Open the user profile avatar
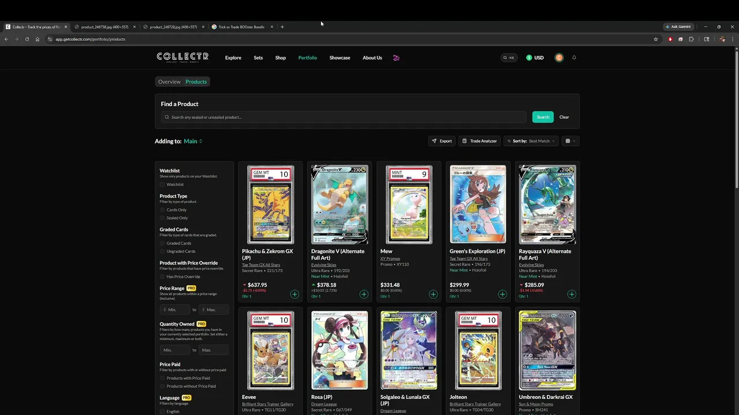739x415 pixels. [559, 58]
